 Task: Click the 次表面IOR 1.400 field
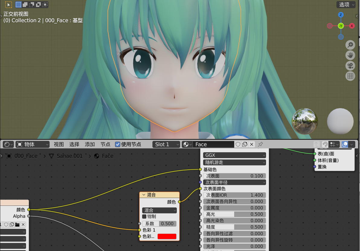click(x=234, y=195)
